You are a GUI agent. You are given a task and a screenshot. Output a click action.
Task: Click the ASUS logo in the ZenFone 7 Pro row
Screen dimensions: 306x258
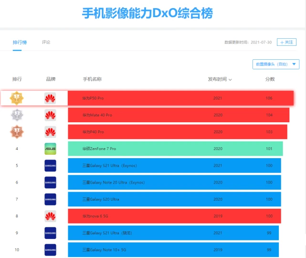pyautogui.click(x=50, y=149)
